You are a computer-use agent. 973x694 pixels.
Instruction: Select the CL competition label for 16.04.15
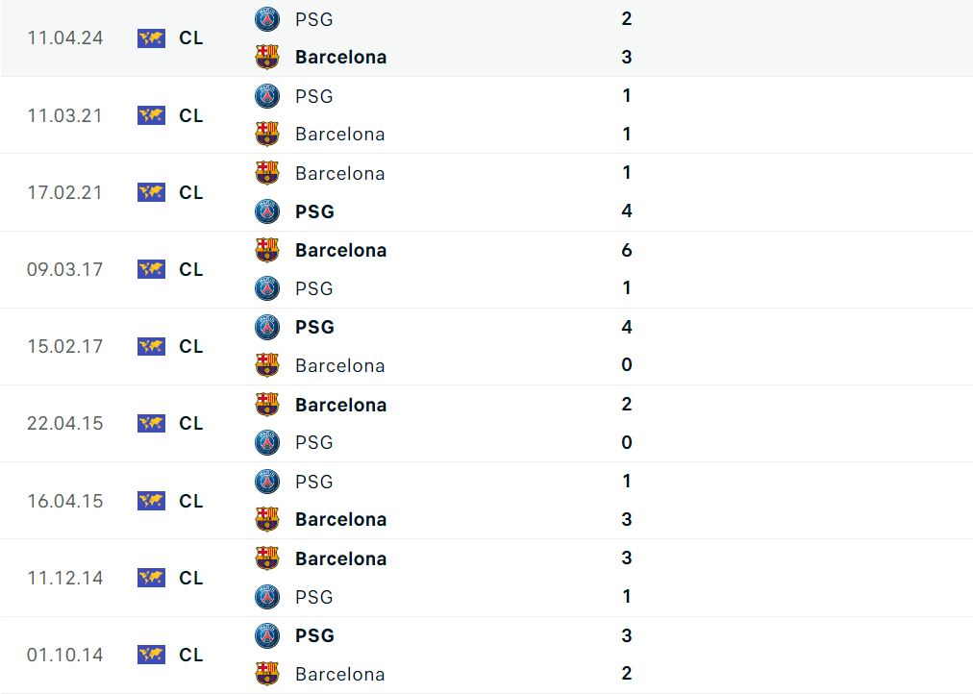pyautogui.click(x=191, y=501)
